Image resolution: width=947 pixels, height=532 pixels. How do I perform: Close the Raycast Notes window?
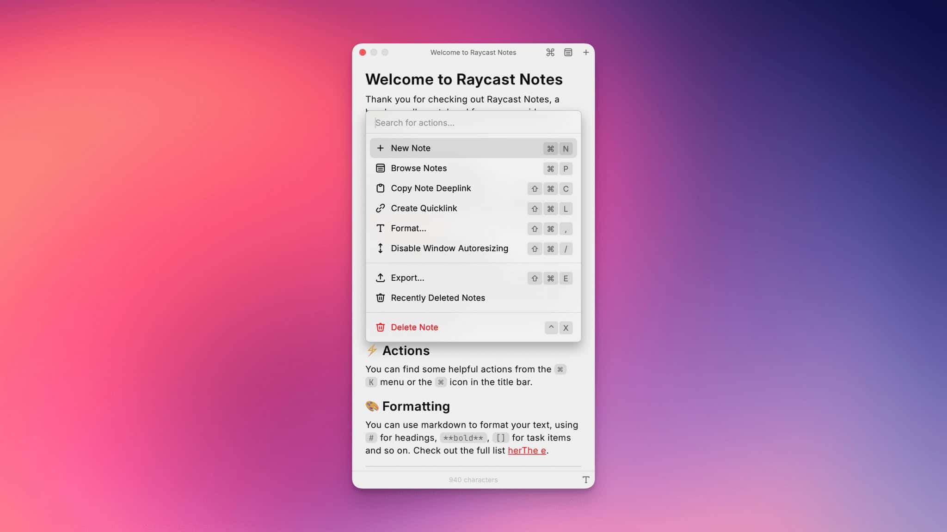(363, 52)
